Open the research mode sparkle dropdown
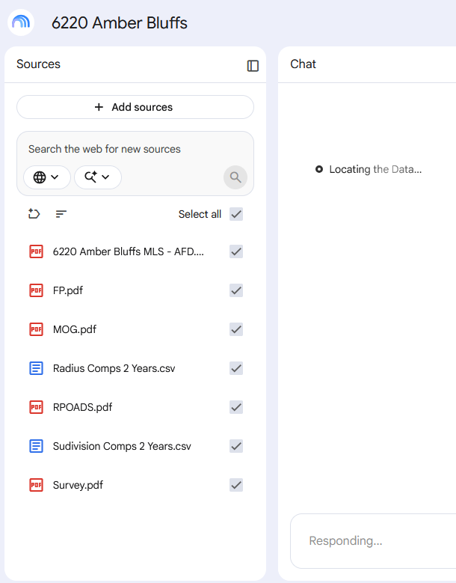 click(x=98, y=177)
